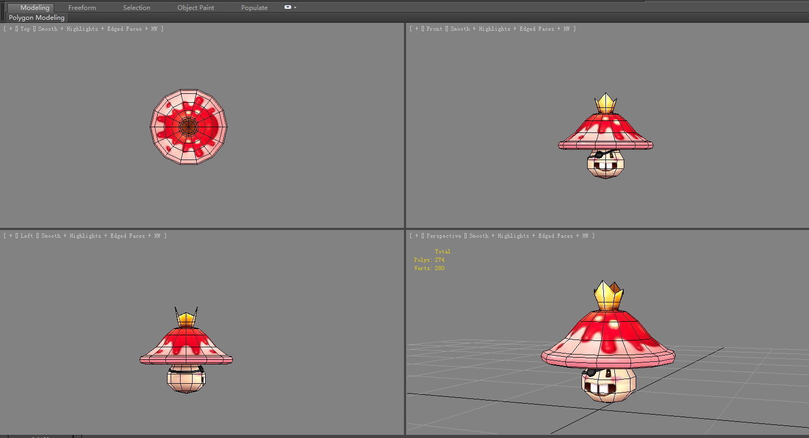This screenshot has height=438, width=809.
Task: Click the 'Verts: 280' statistics text
Action: click(x=429, y=268)
